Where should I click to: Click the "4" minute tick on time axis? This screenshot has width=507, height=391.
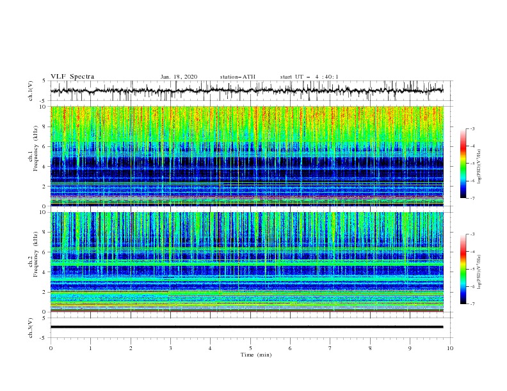(x=210, y=348)
